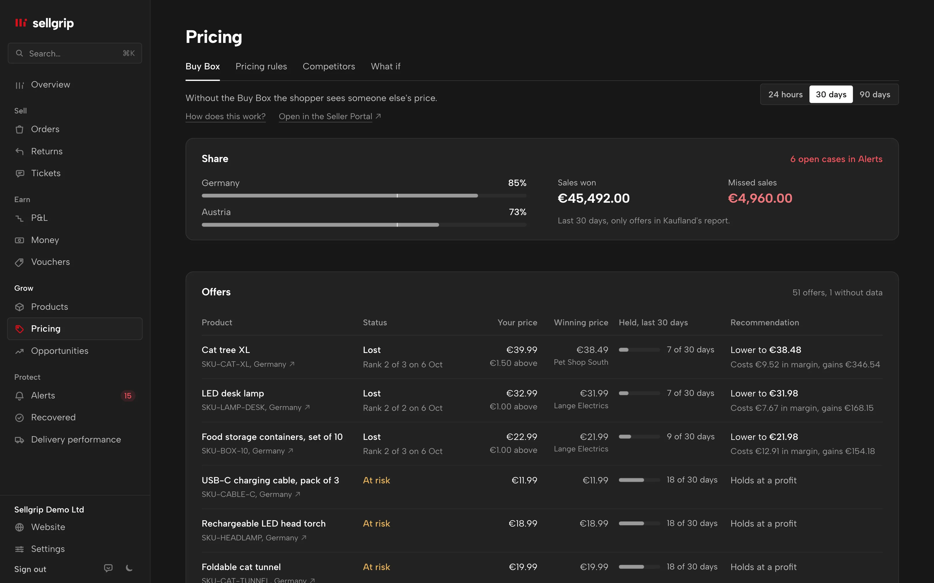Switch to the Buy Box tab

coord(203,66)
